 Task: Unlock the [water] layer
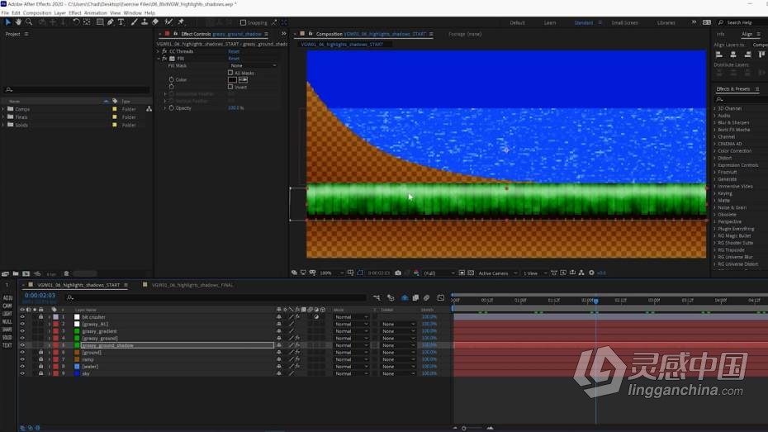[x=41, y=367]
